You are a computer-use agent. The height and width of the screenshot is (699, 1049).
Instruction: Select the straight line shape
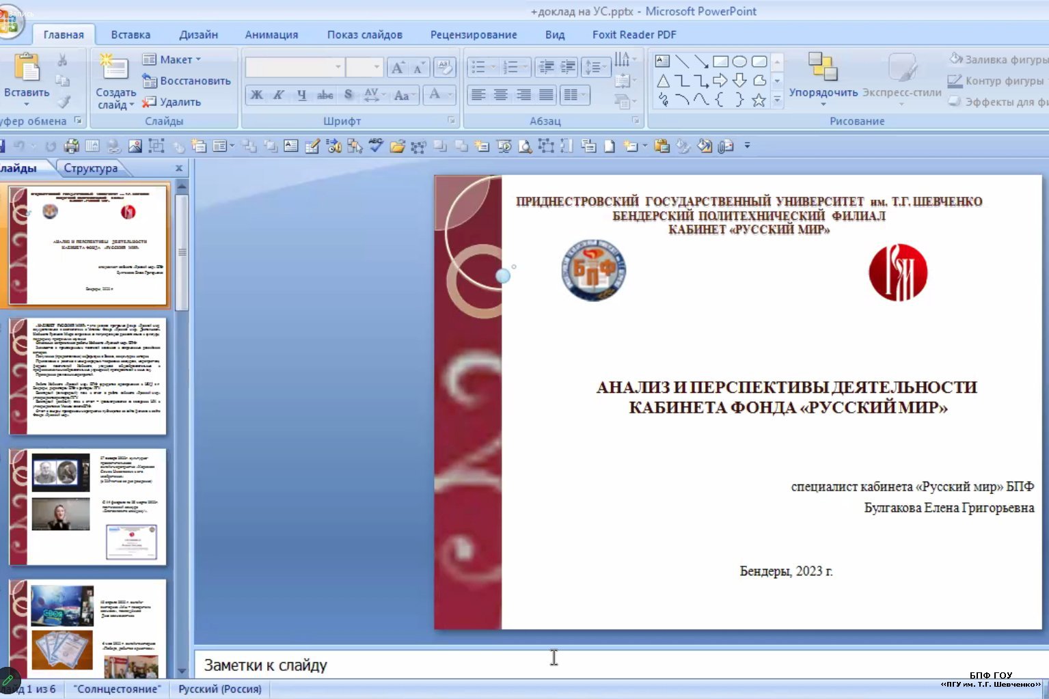coord(681,61)
